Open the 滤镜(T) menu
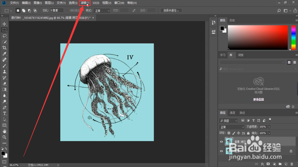 [85, 3]
